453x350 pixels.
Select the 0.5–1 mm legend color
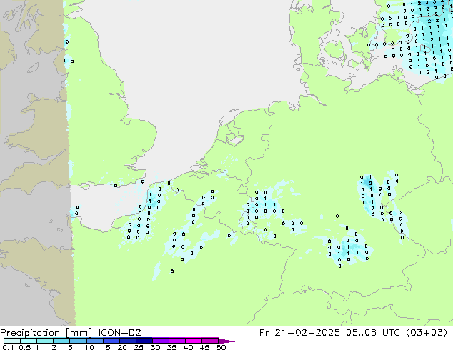(x=29, y=341)
